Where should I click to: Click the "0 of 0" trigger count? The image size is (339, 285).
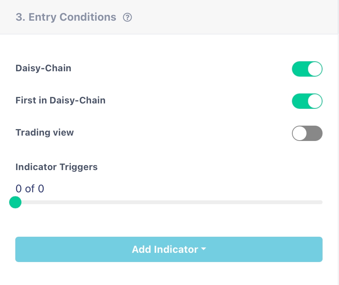(30, 188)
